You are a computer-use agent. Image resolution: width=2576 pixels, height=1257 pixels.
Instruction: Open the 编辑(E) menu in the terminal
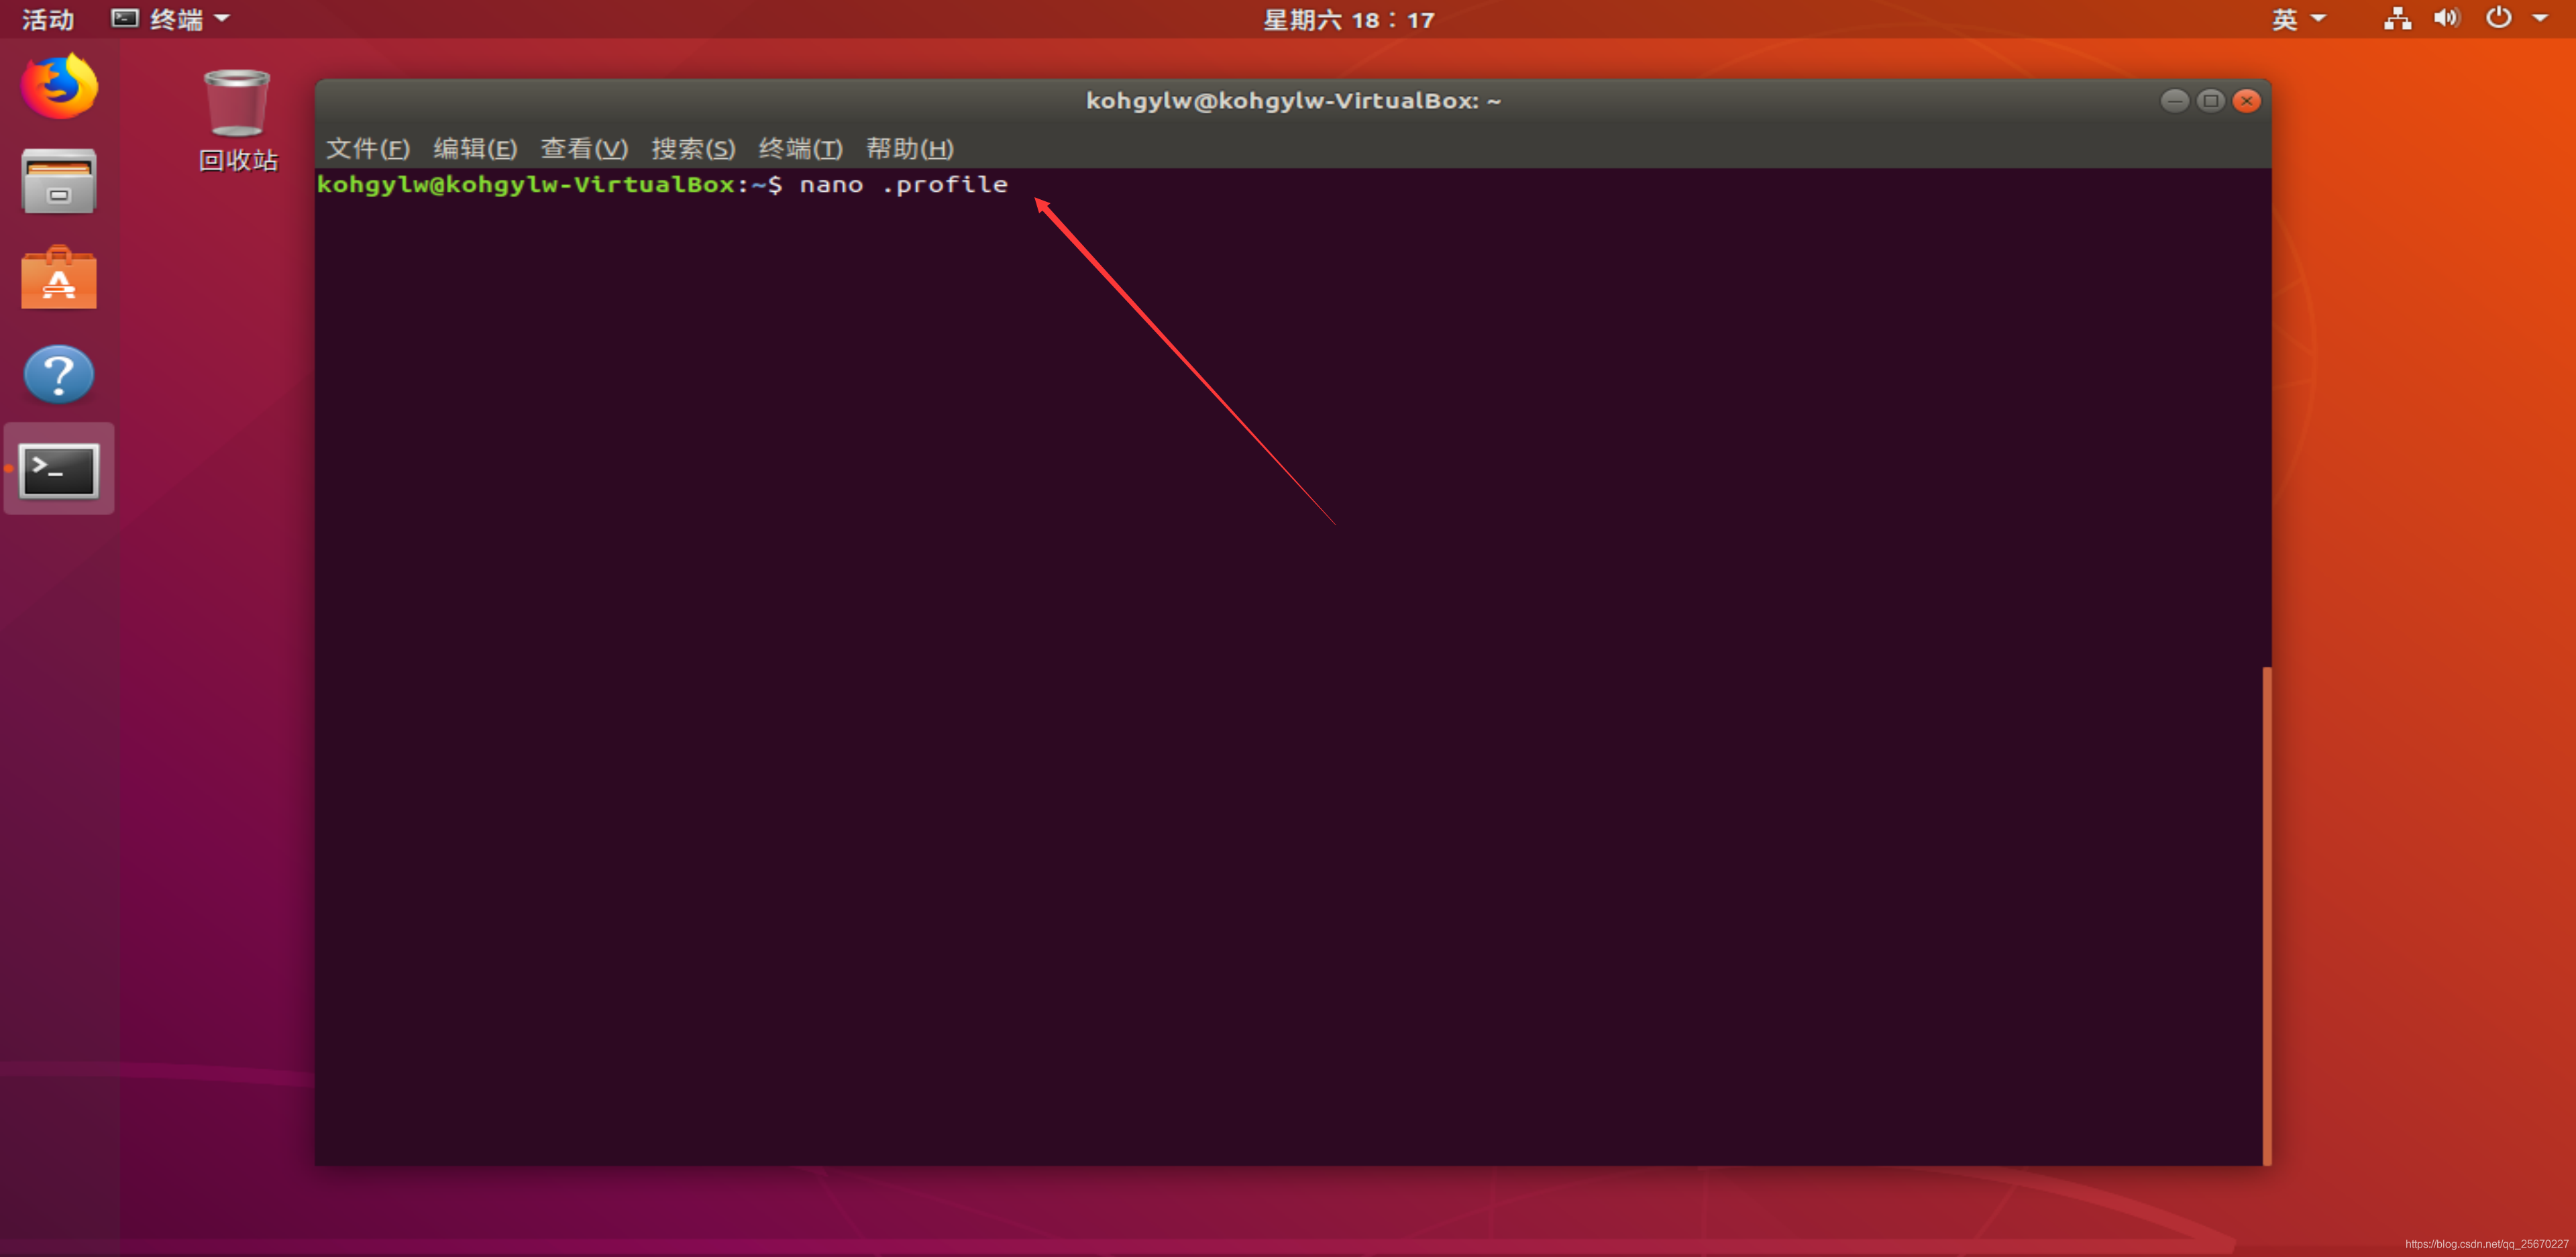click(474, 148)
